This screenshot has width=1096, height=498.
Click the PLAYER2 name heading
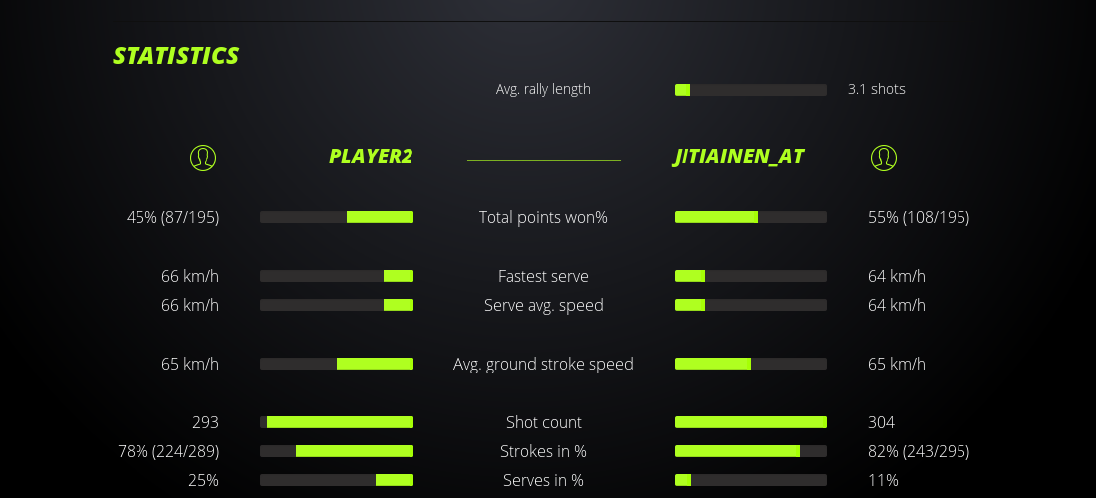(x=370, y=157)
